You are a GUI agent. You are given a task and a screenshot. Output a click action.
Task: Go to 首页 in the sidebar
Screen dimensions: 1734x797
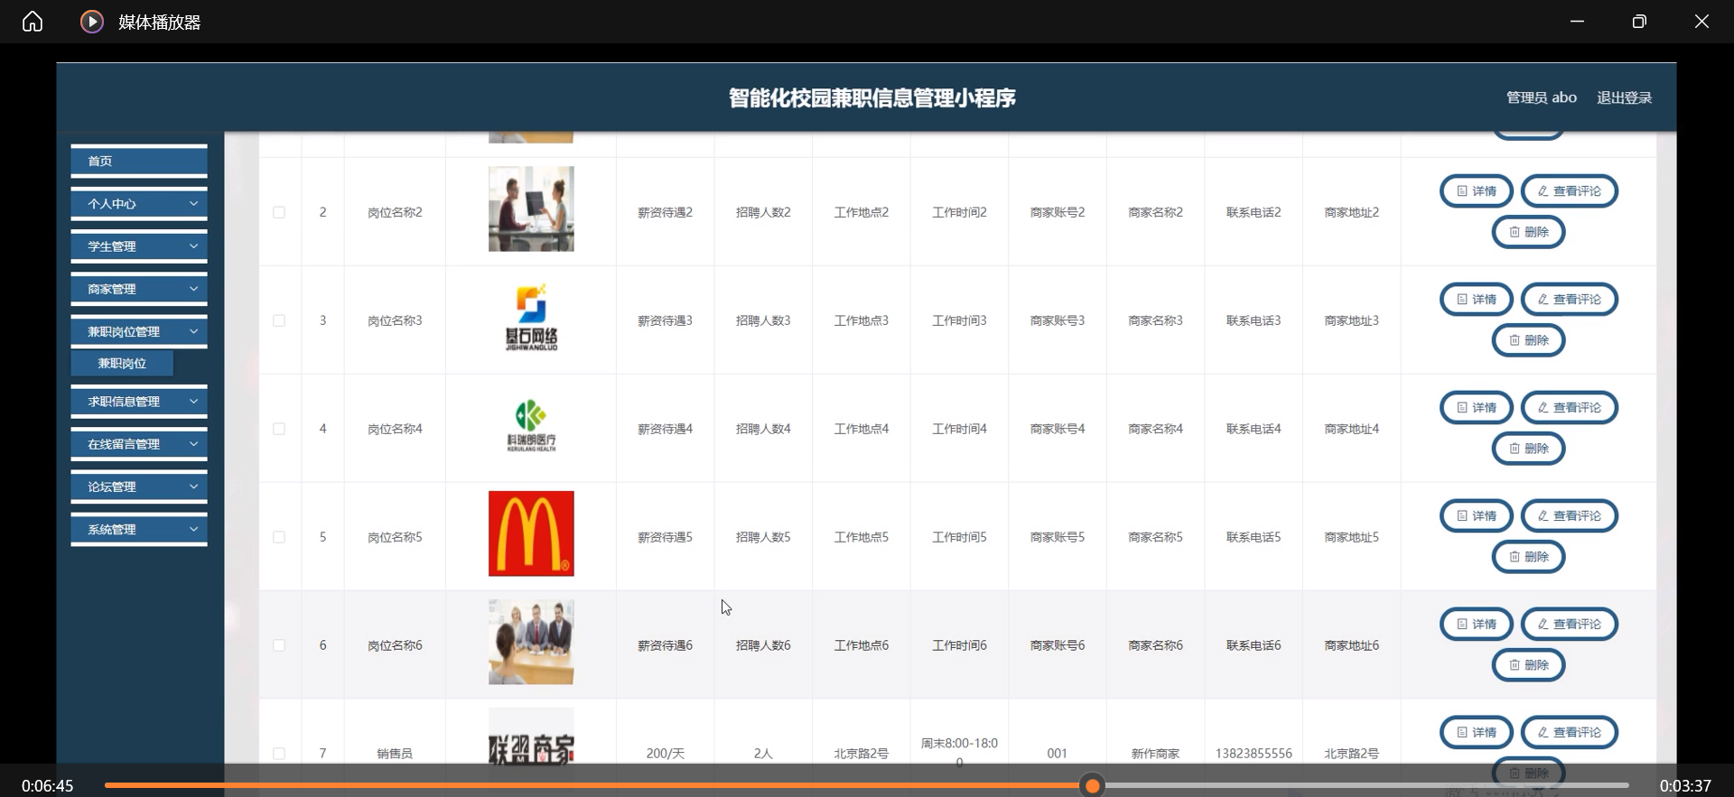click(x=139, y=161)
